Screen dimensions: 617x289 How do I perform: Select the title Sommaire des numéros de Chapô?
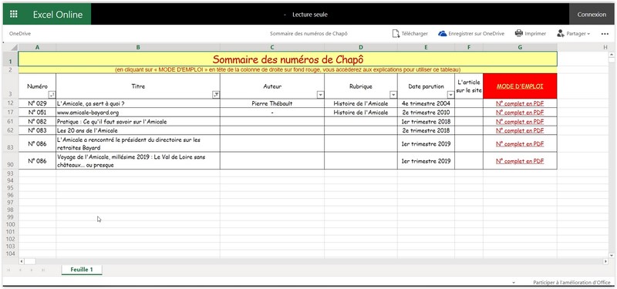pos(288,59)
